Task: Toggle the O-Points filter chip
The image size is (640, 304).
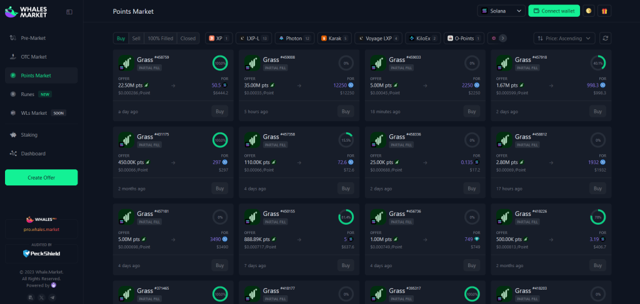Action: (x=464, y=38)
